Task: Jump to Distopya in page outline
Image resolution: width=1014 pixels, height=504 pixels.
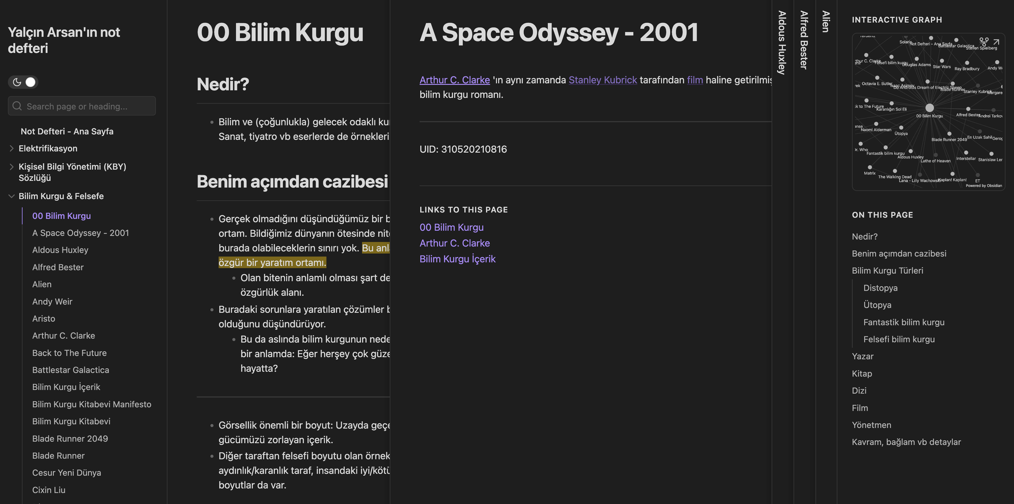Action: click(x=880, y=288)
